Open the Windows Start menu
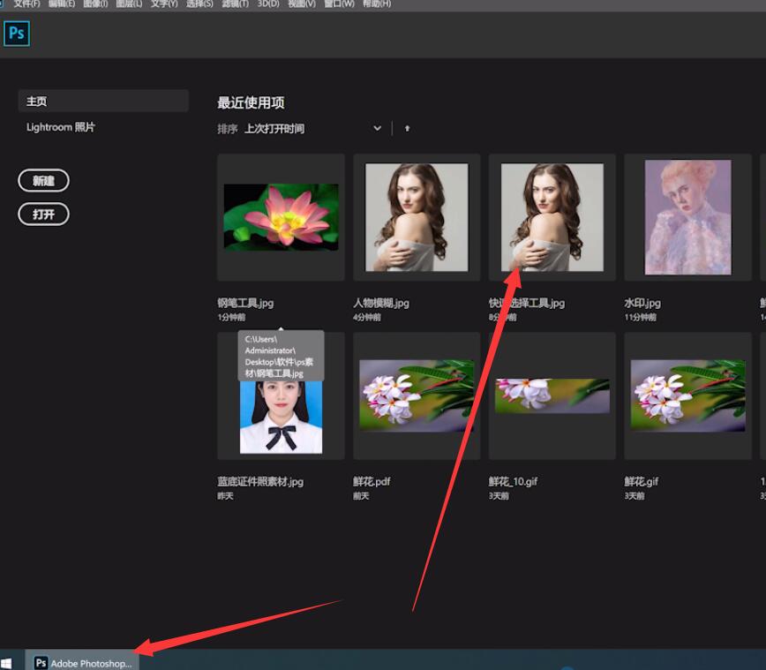The image size is (766, 670). 6,663
